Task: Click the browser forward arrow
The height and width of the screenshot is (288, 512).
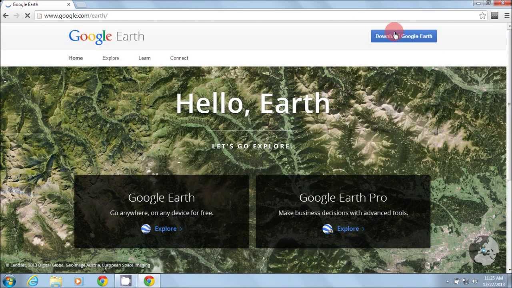Action: 16,16
